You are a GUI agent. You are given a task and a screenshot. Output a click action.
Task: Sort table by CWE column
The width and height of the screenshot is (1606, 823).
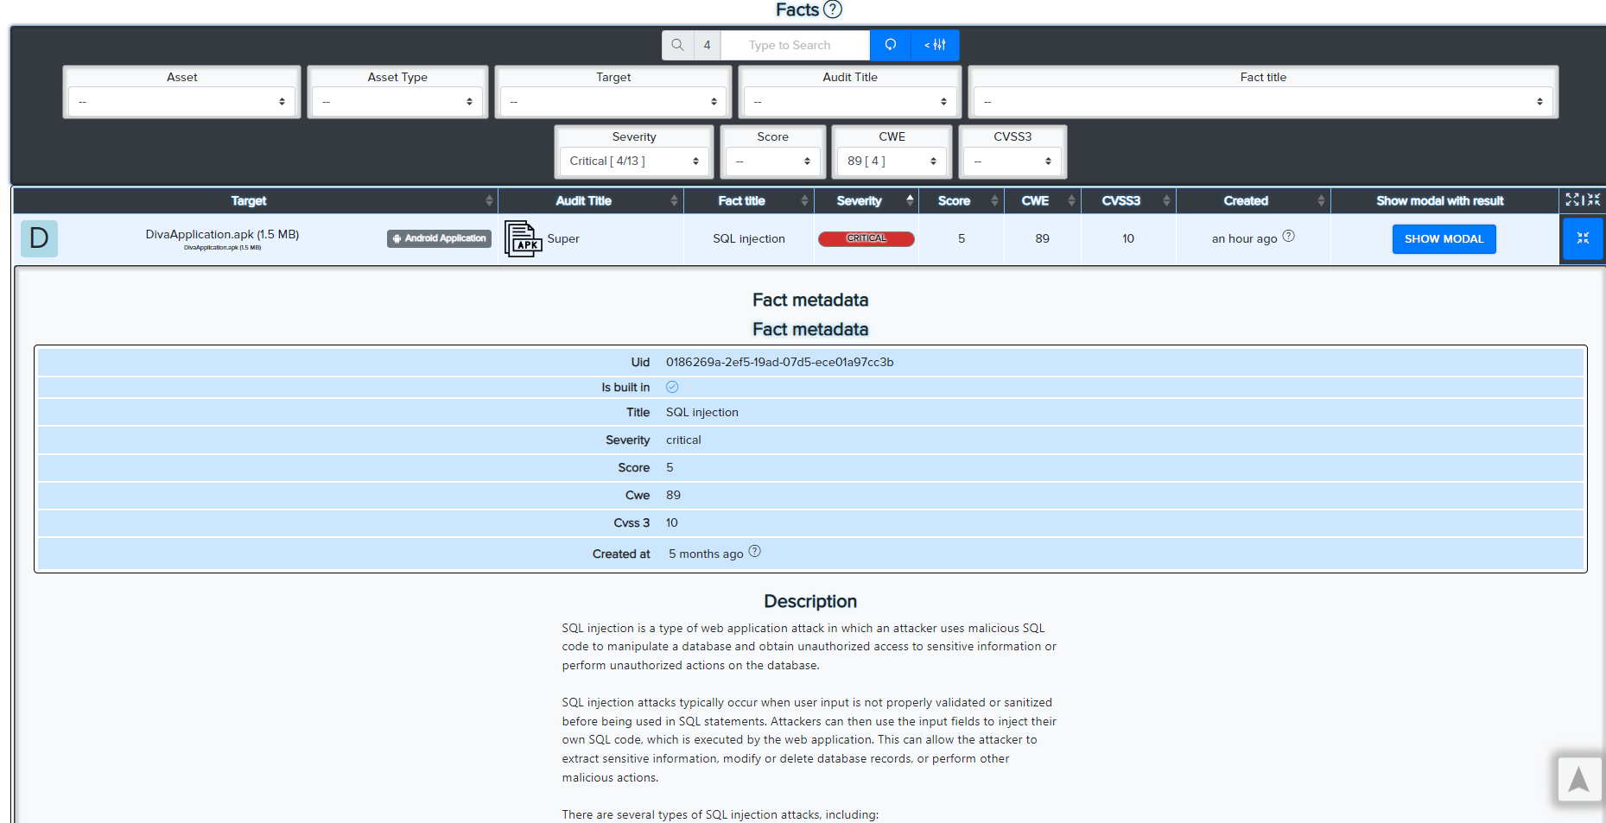tap(1042, 200)
